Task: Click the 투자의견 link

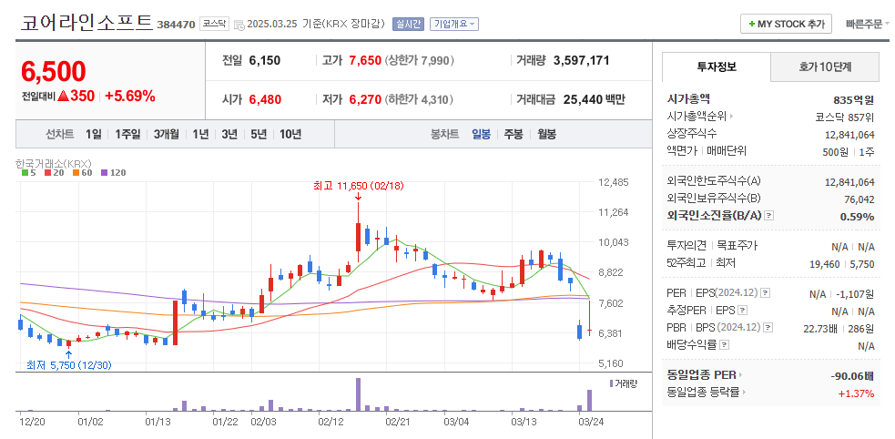Action: point(687,246)
